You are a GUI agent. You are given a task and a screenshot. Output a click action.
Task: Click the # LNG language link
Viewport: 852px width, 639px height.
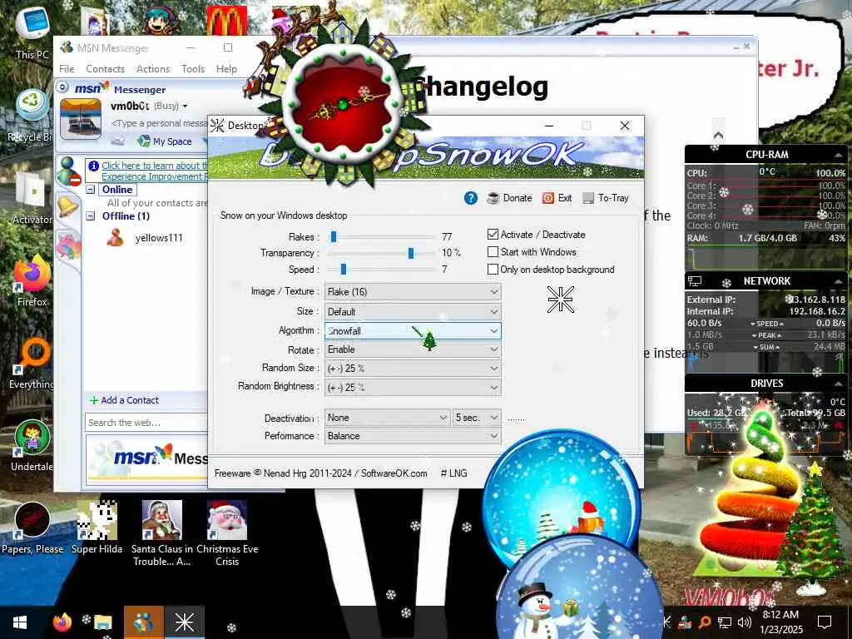point(453,473)
